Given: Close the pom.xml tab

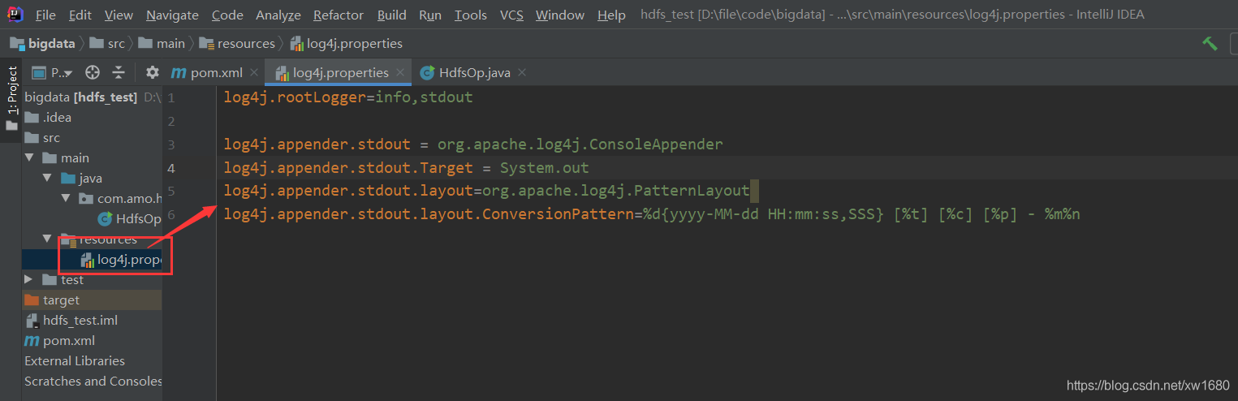Looking at the screenshot, I should pyautogui.click(x=254, y=73).
